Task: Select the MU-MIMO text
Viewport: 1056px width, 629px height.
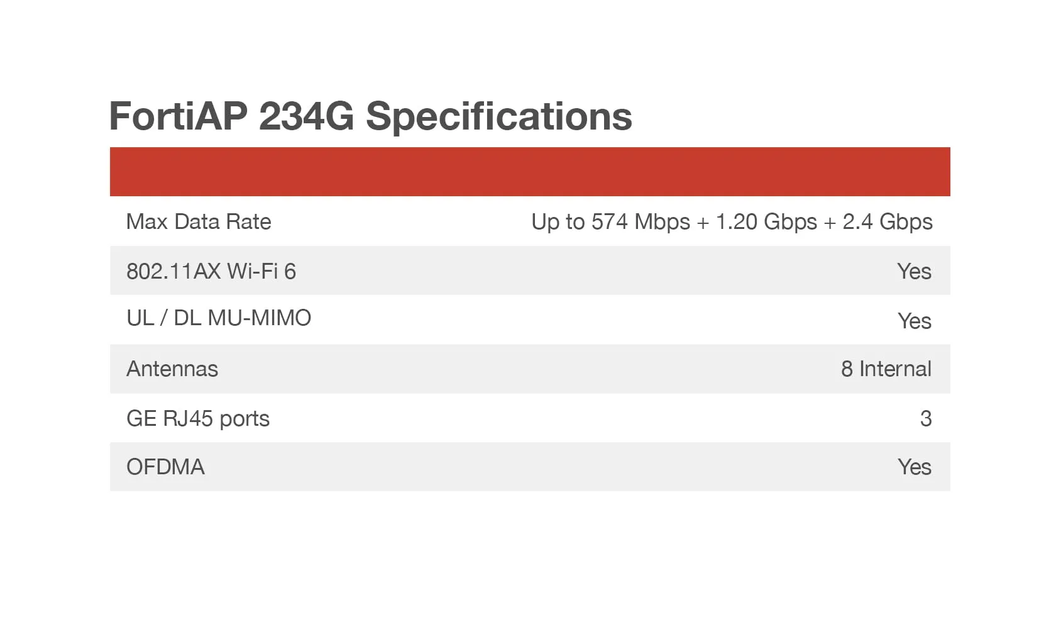Action: point(259,318)
